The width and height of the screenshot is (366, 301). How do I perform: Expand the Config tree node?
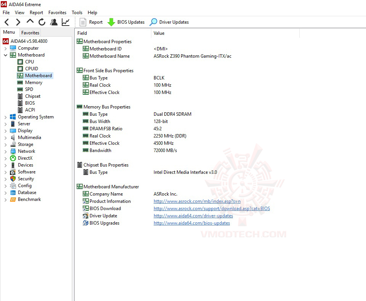tap(6, 186)
